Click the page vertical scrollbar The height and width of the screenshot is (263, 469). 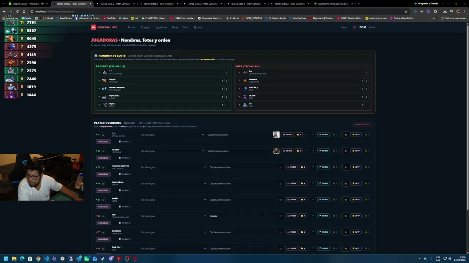point(467,117)
